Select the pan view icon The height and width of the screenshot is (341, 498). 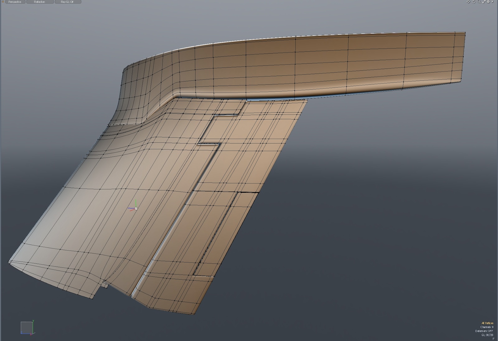[468, 2]
